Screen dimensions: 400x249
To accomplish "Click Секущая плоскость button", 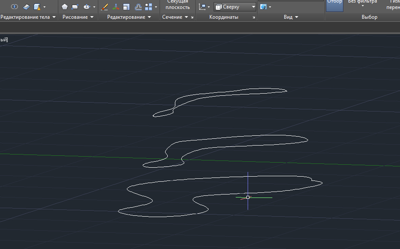I will click(x=177, y=5).
